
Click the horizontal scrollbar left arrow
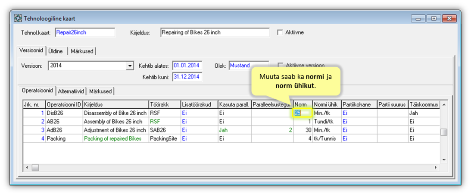27,167
